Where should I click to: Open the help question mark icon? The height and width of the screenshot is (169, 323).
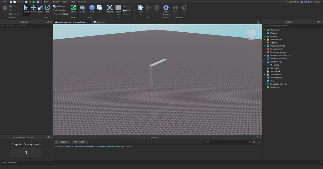[302, 2]
